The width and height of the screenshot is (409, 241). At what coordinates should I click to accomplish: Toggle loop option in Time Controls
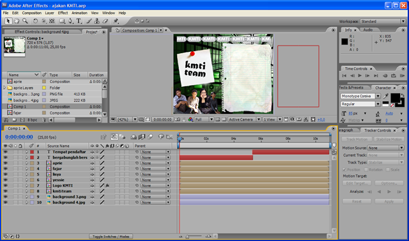pos(394,75)
